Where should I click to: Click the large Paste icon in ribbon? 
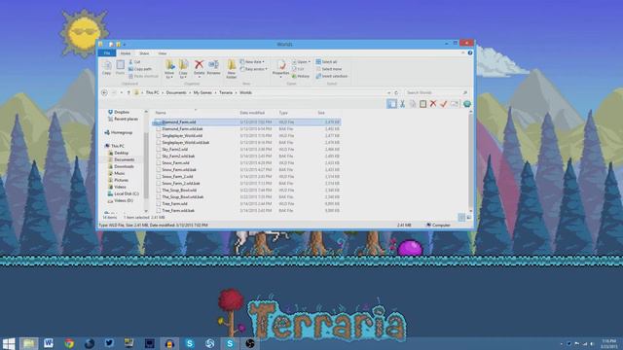tap(120, 66)
